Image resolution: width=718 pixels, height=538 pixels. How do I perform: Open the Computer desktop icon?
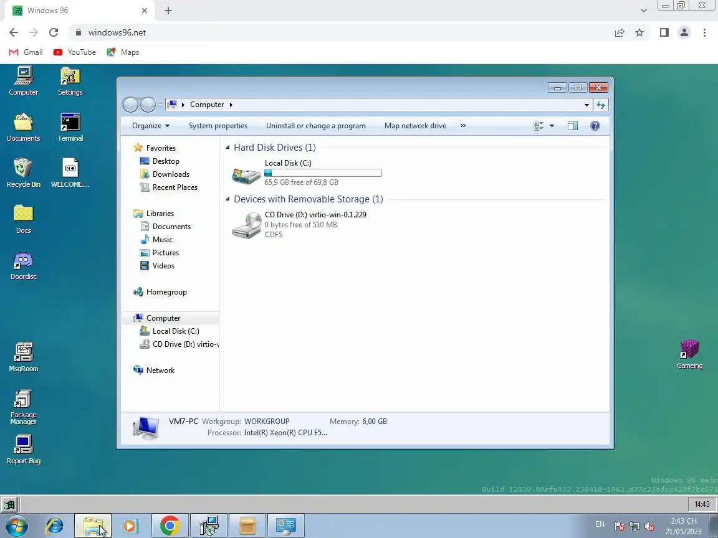click(23, 80)
